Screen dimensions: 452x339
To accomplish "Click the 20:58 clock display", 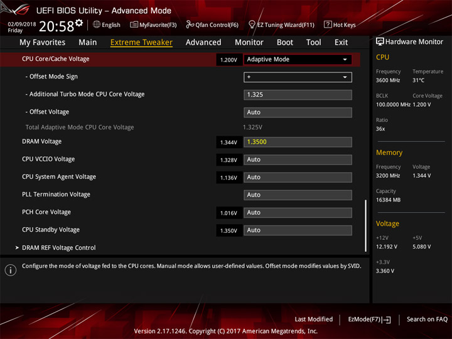I will tap(56, 26).
